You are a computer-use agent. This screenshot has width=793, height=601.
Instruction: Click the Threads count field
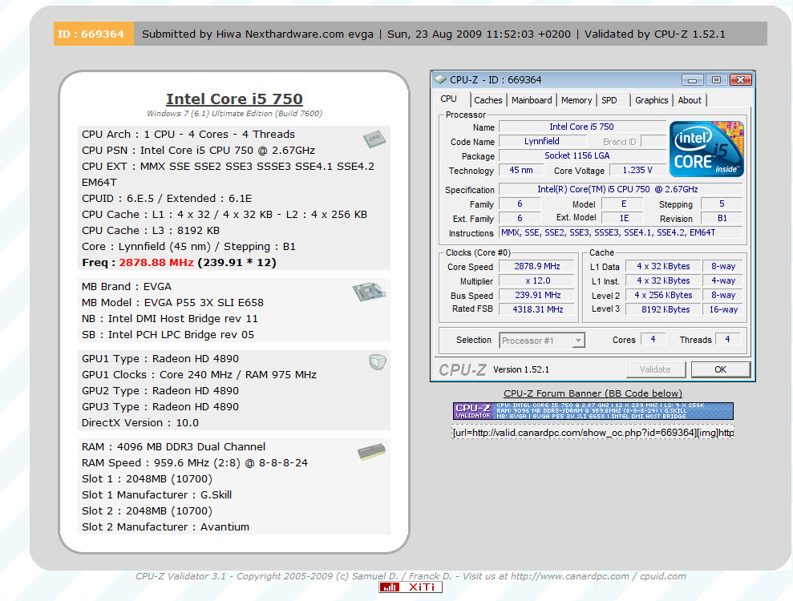728,340
